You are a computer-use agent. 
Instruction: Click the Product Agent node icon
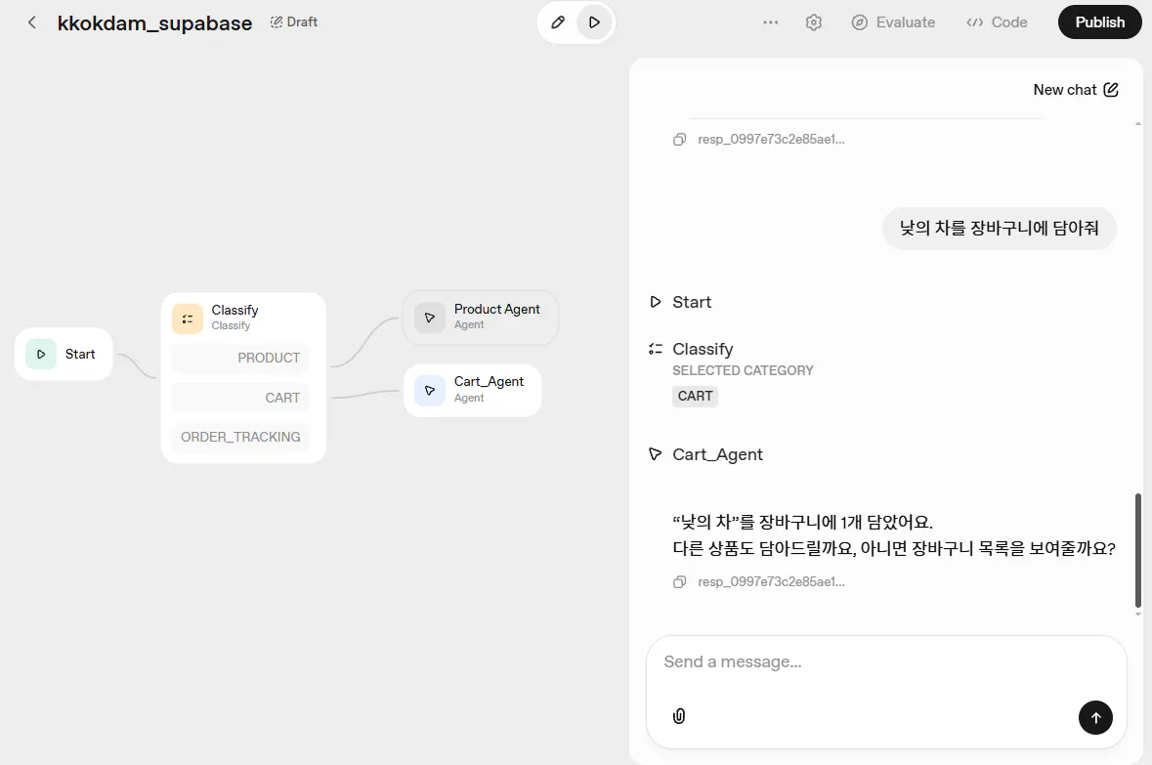click(430, 319)
